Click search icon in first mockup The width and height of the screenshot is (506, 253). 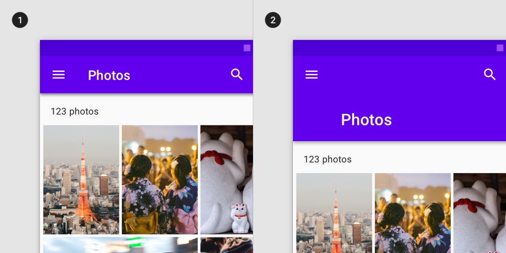coord(236,74)
